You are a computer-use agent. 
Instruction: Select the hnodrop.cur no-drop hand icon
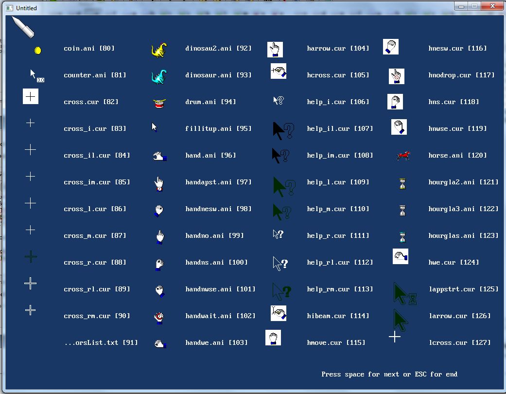pos(397,76)
